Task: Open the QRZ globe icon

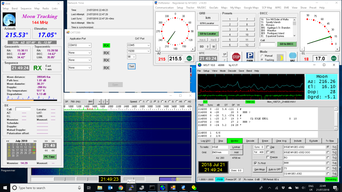Action: point(293,57)
